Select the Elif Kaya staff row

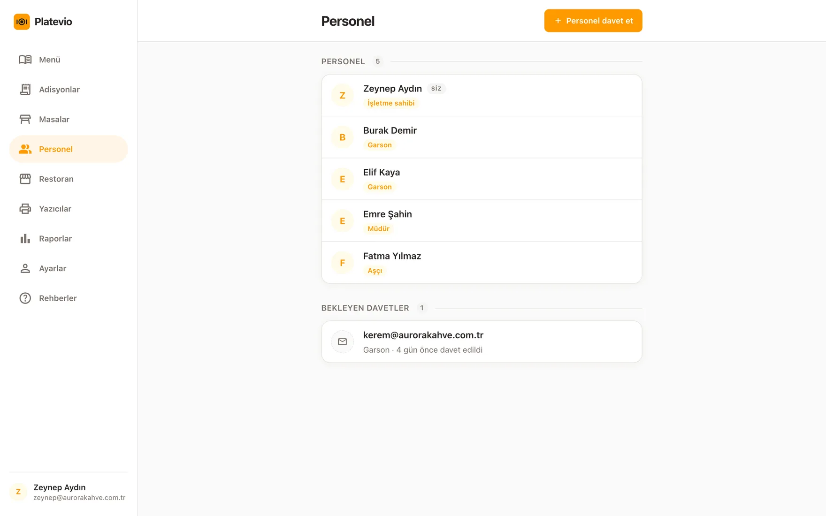(x=482, y=179)
